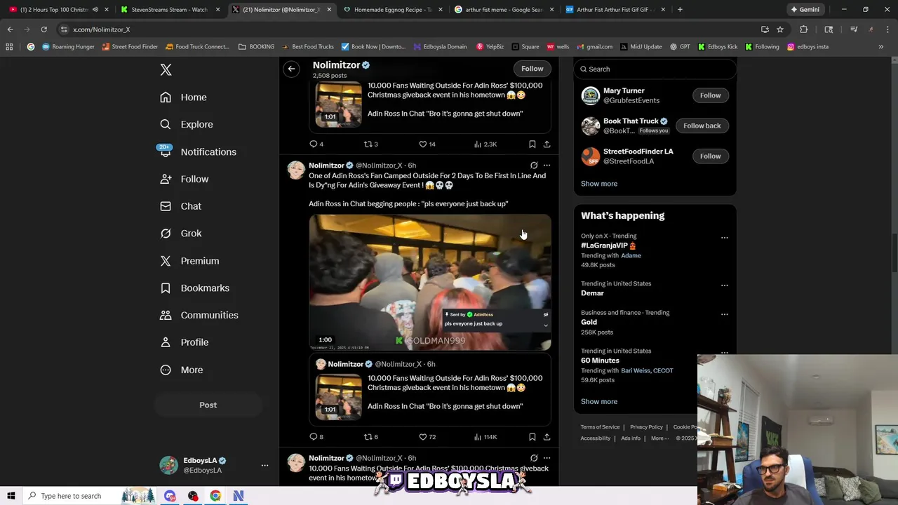Follow the Nolimitzor profile

point(532,69)
